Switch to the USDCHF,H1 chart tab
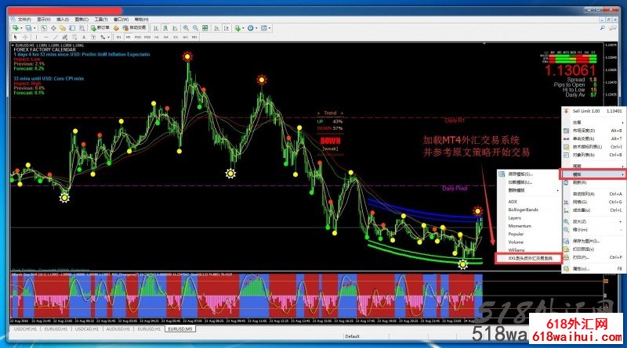Viewport: 627px width, 348px height. click(x=25, y=329)
